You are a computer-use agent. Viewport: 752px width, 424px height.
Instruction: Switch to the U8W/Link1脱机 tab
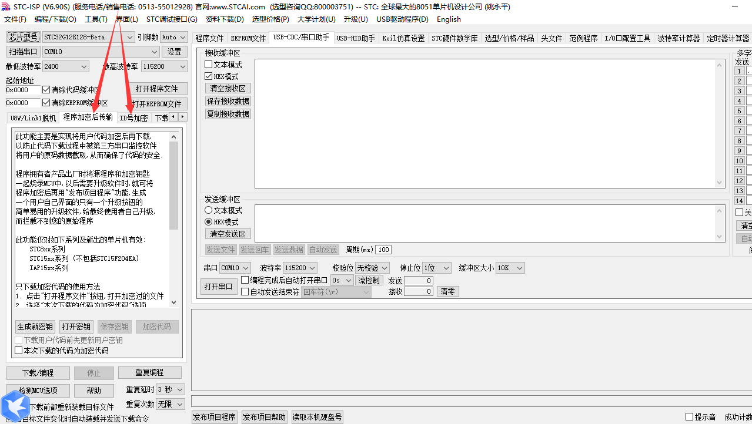tap(34, 118)
